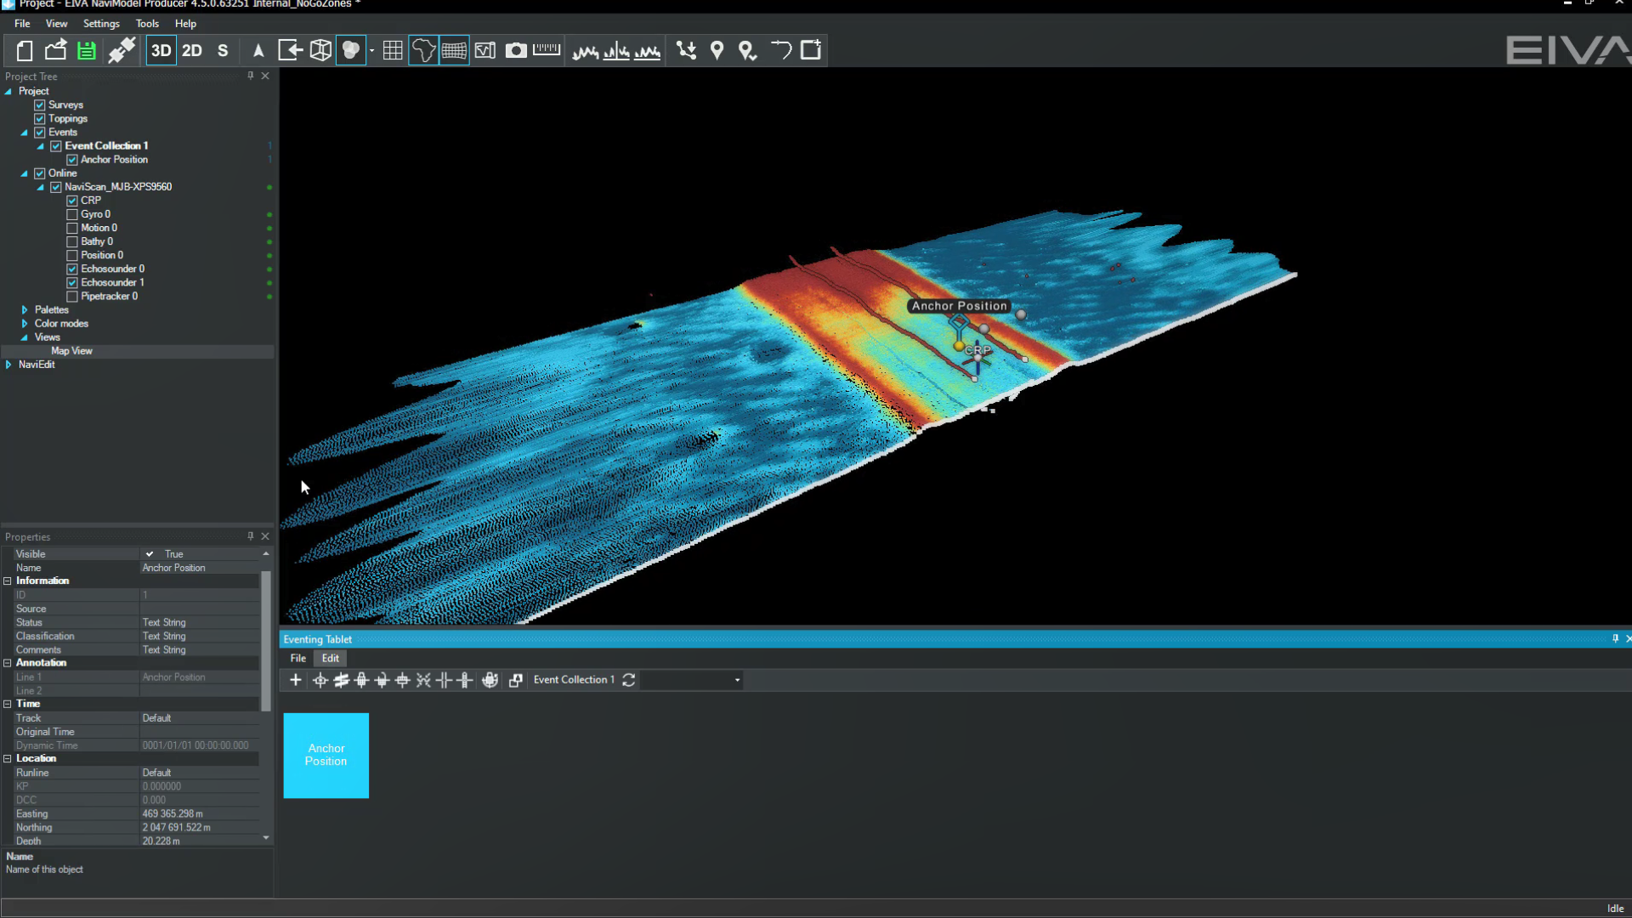
Task: Uncheck the Surveys checkbox
Action: pos(40,105)
